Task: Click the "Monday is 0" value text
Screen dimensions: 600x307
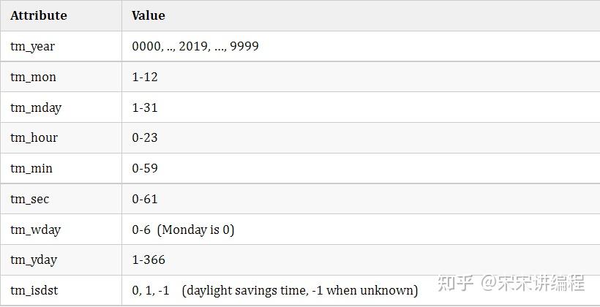Action: [x=196, y=230]
